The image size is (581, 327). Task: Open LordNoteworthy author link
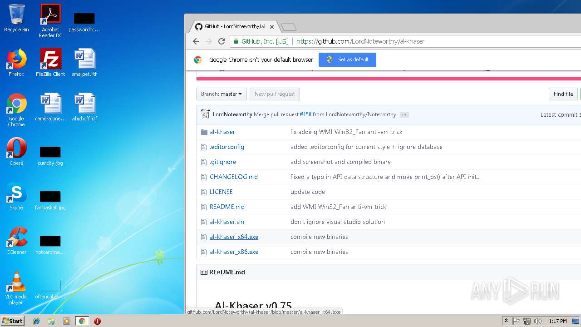click(x=232, y=114)
